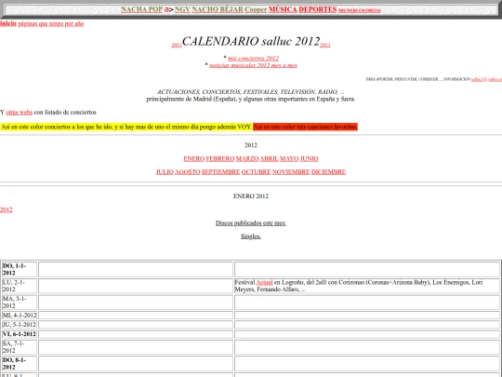Open the NACHO BÉJAR link
502x377 pixels.
218,9
